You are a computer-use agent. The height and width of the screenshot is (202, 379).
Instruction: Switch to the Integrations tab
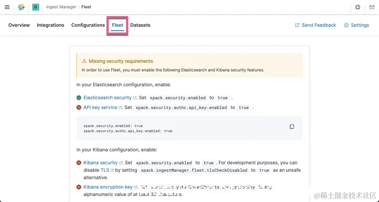pos(51,25)
